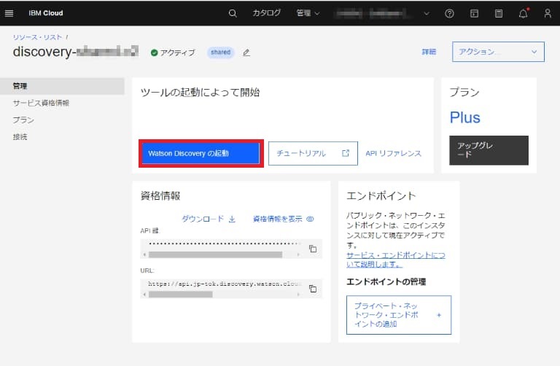Open the hamburger navigation menu
The width and height of the screenshot is (560, 366).
coord(9,13)
